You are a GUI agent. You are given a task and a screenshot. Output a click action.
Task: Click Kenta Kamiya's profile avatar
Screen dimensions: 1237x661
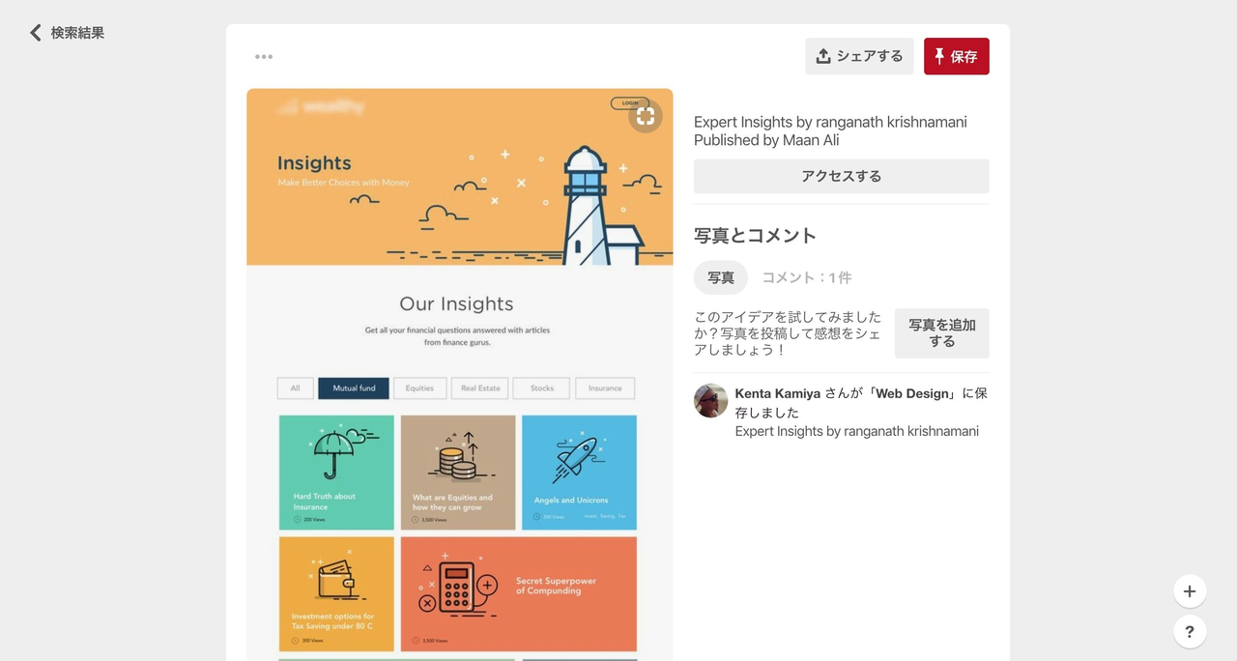(x=710, y=402)
